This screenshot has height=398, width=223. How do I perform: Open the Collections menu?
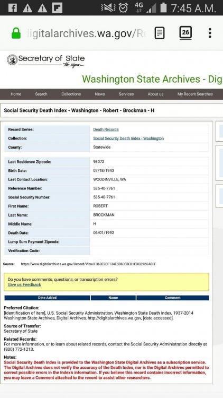coord(71,94)
